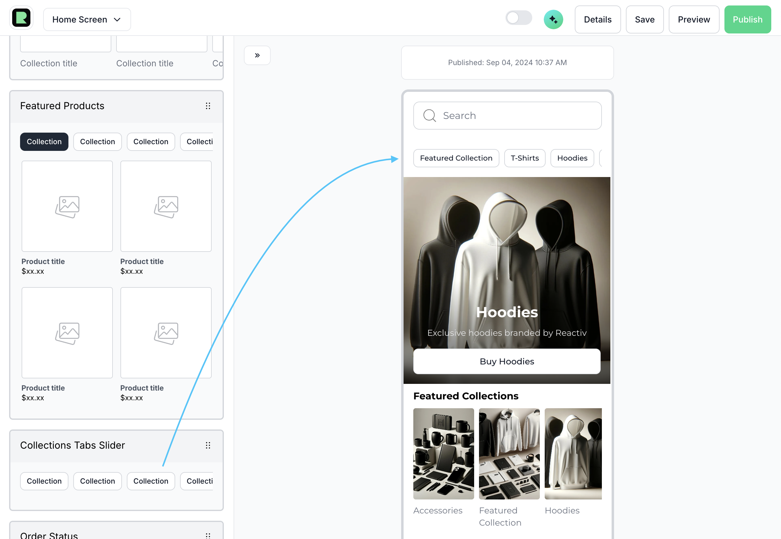Toggle the switch beside the sparkle icon

tap(519, 18)
